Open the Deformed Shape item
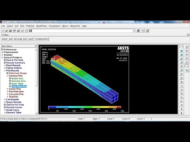The width and height of the screenshot is (190, 142). point(18,73)
